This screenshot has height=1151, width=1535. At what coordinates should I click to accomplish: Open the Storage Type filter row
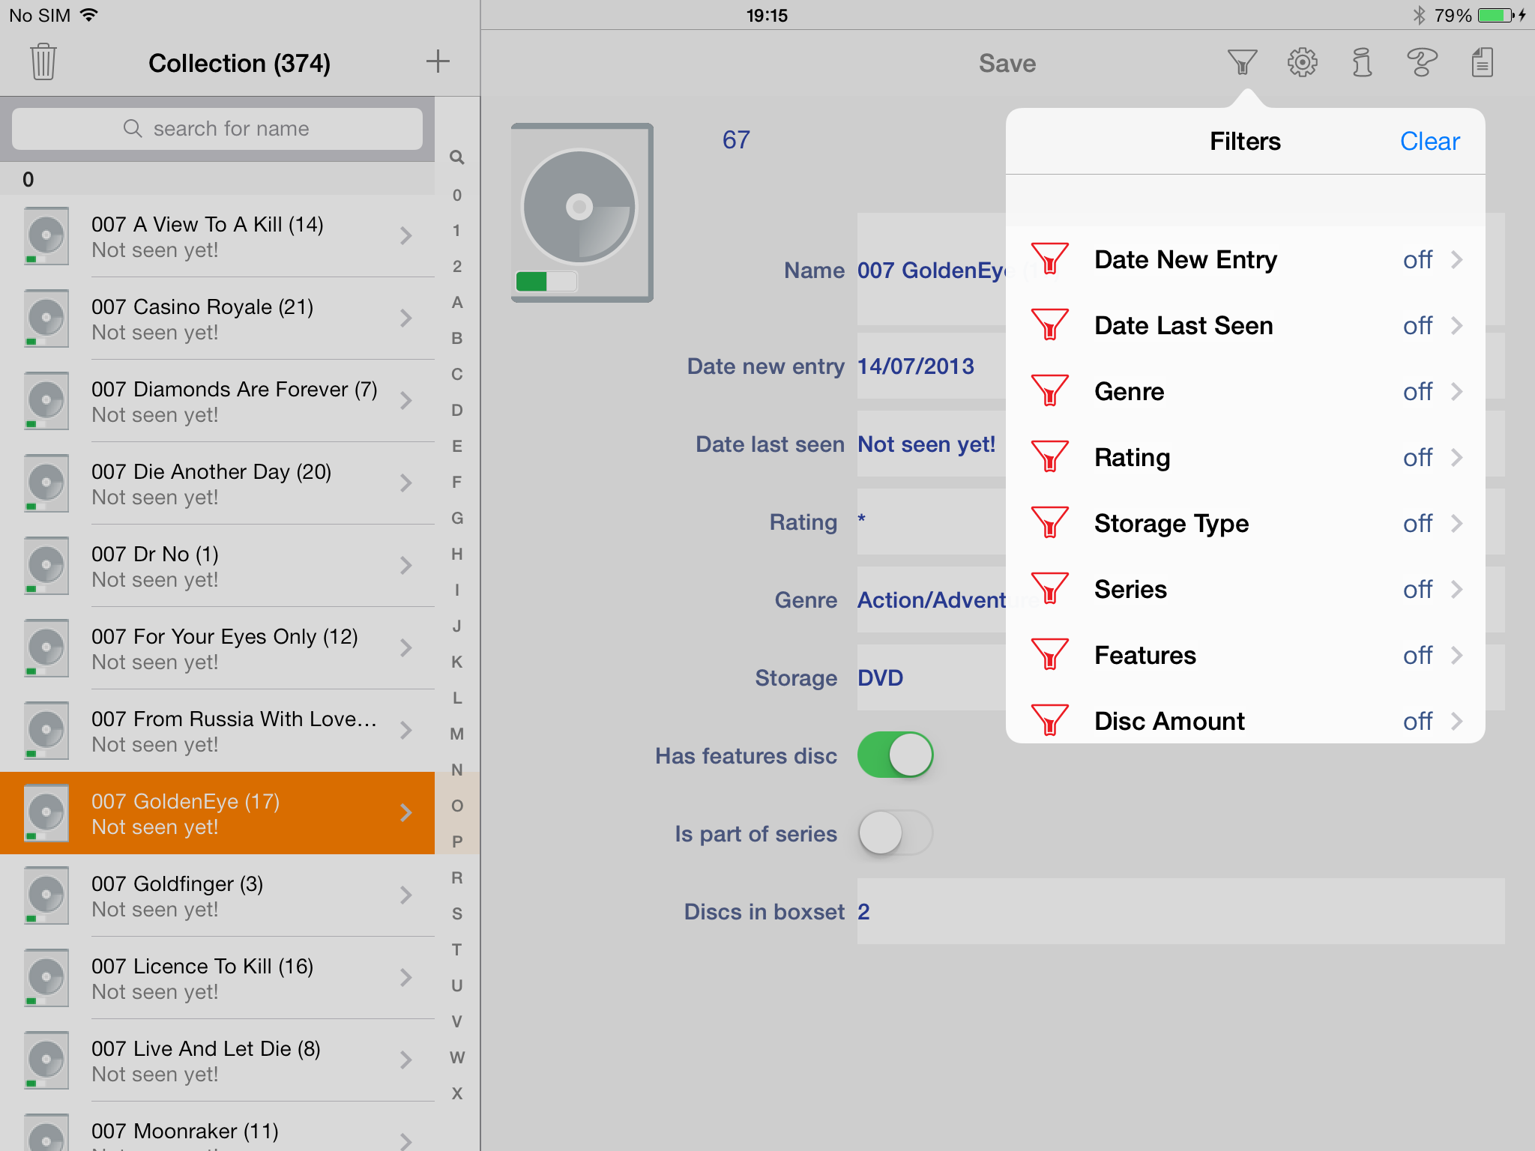coord(1244,524)
